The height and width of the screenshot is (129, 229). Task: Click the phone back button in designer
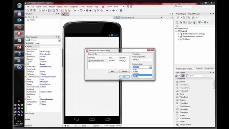[x=76, y=119]
